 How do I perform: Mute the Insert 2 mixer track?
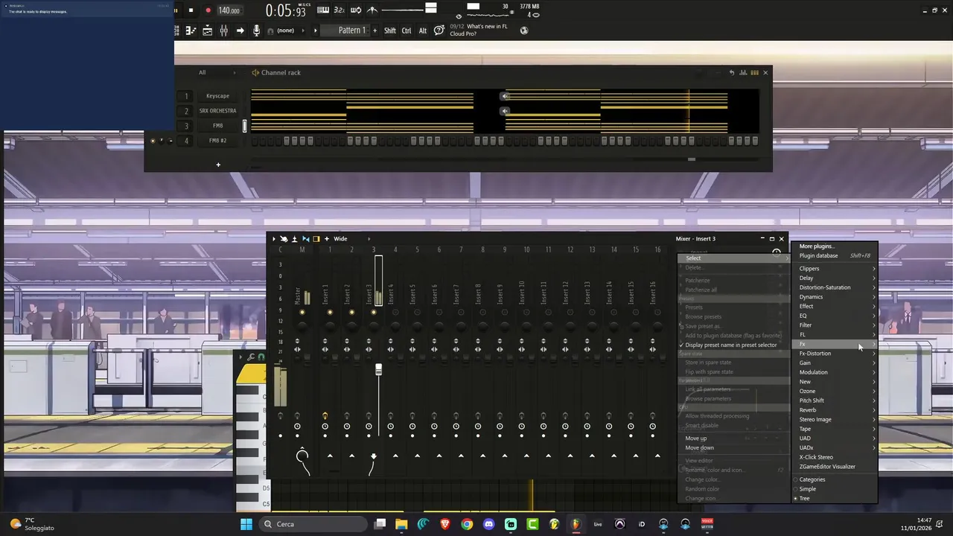(x=351, y=313)
